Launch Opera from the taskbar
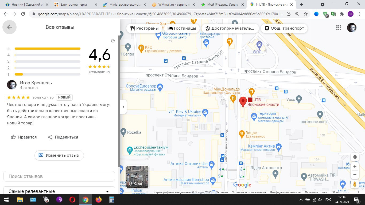Image resolution: width=365 pixels, height=205 pixels. 72,200
